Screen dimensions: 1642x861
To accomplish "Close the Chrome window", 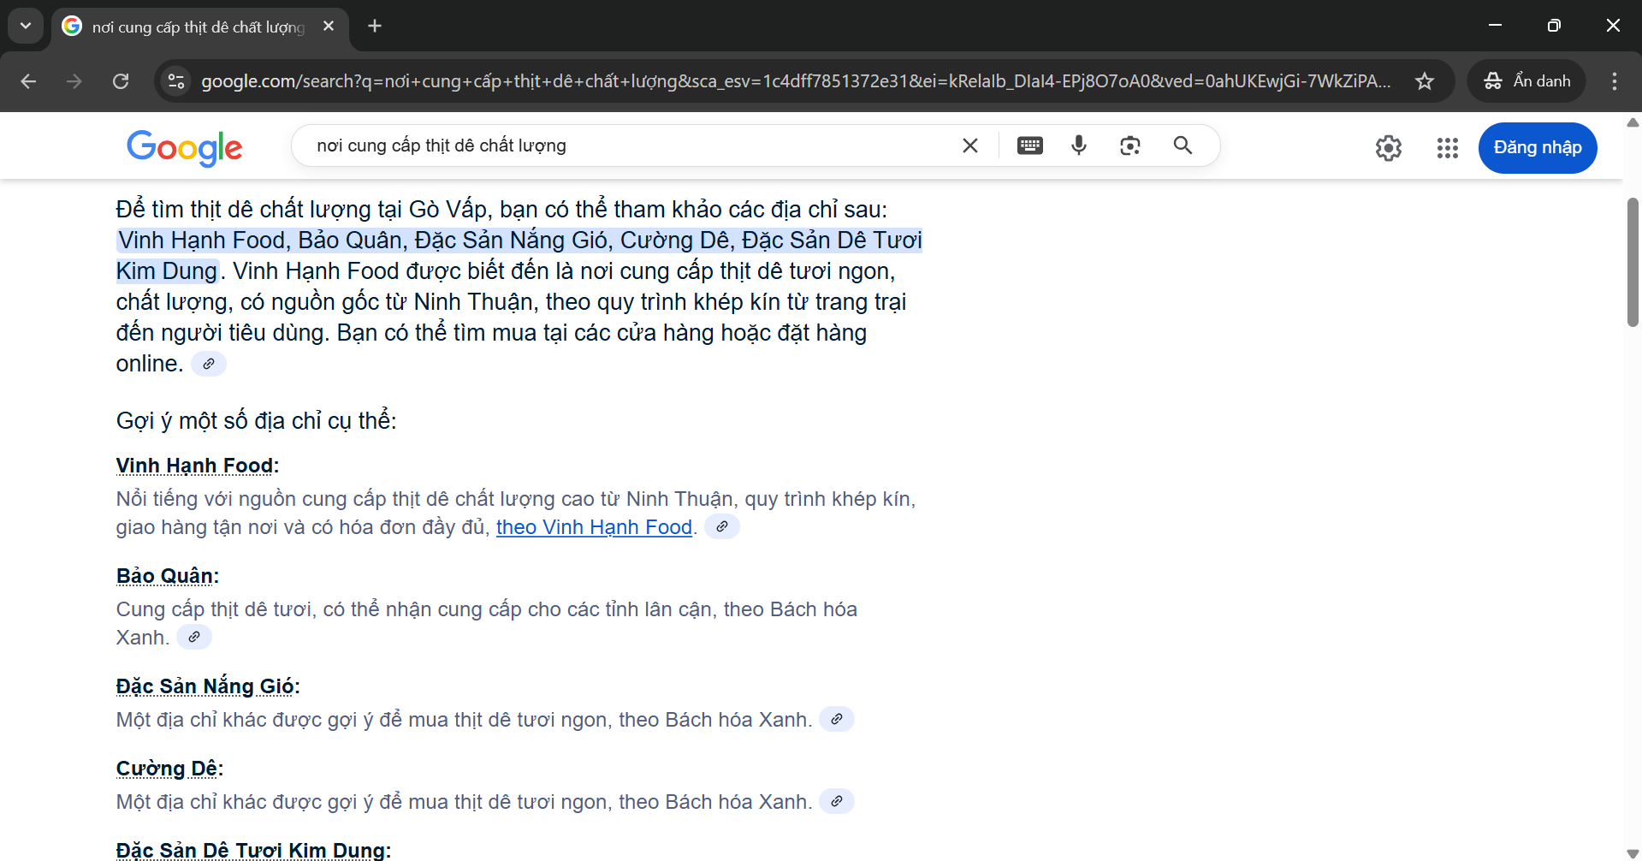I will click(1613, 26).
